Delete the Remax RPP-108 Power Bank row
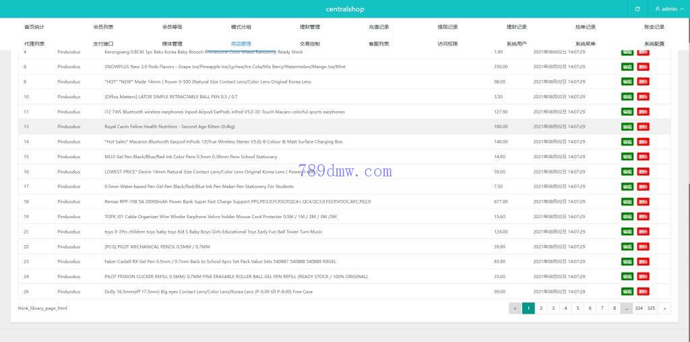690x342 pixels. point(643,202)
